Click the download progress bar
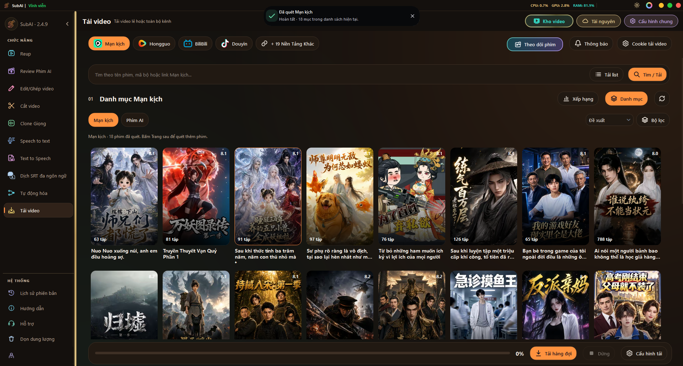Screen dimensions: 683x366 tap(303, 353)
